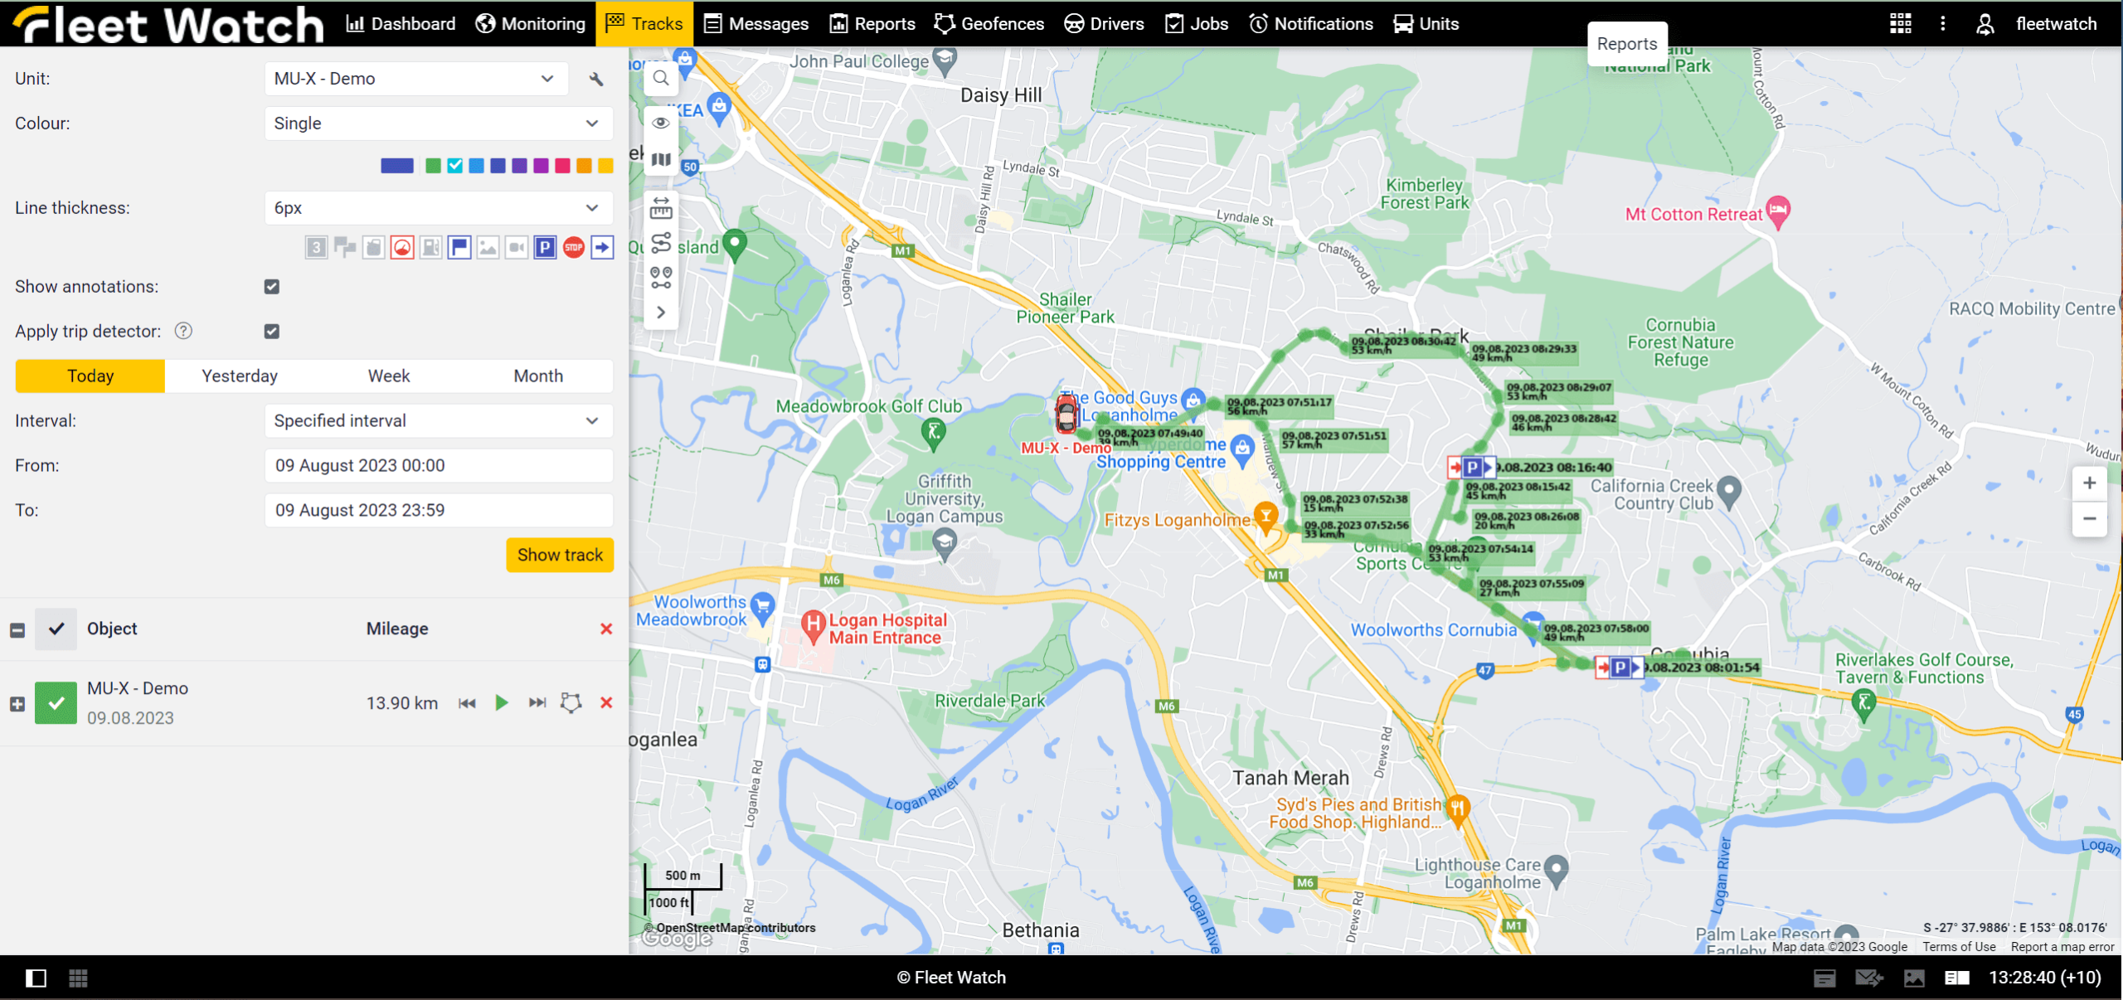Toggle green checkbox for MU-X - Demo track
2123x1000 pixels.
click(x=56, y=703)
